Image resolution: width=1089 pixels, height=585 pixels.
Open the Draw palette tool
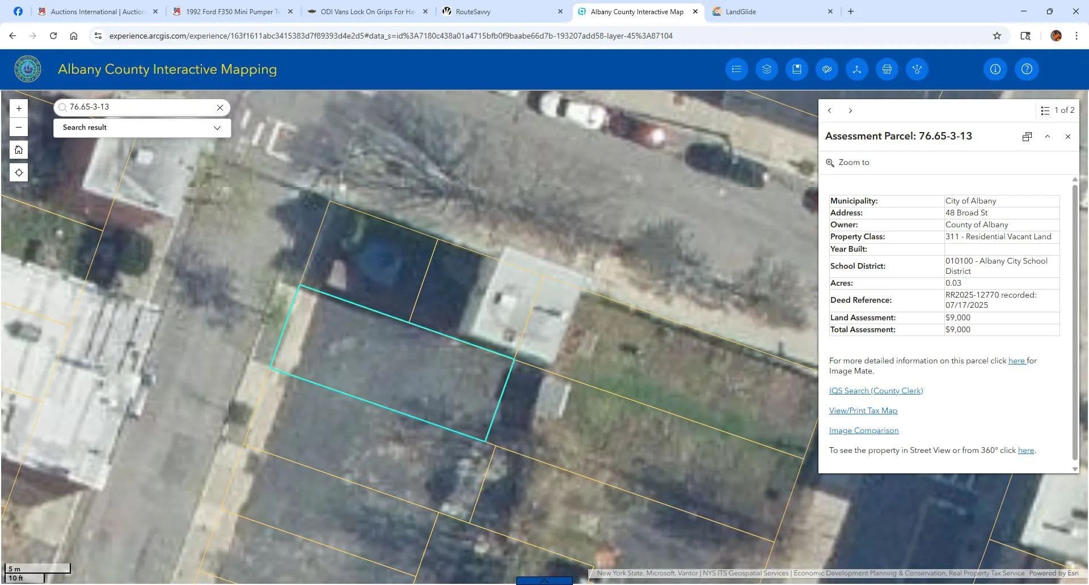(x=826, y=69)
